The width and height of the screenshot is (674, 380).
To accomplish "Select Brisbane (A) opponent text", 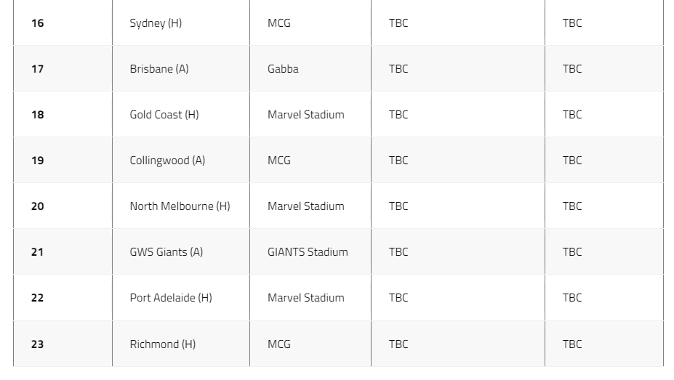I will 159,69.
